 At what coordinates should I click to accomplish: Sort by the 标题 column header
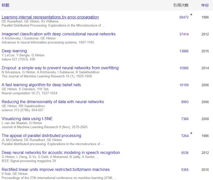coord(6,5)
